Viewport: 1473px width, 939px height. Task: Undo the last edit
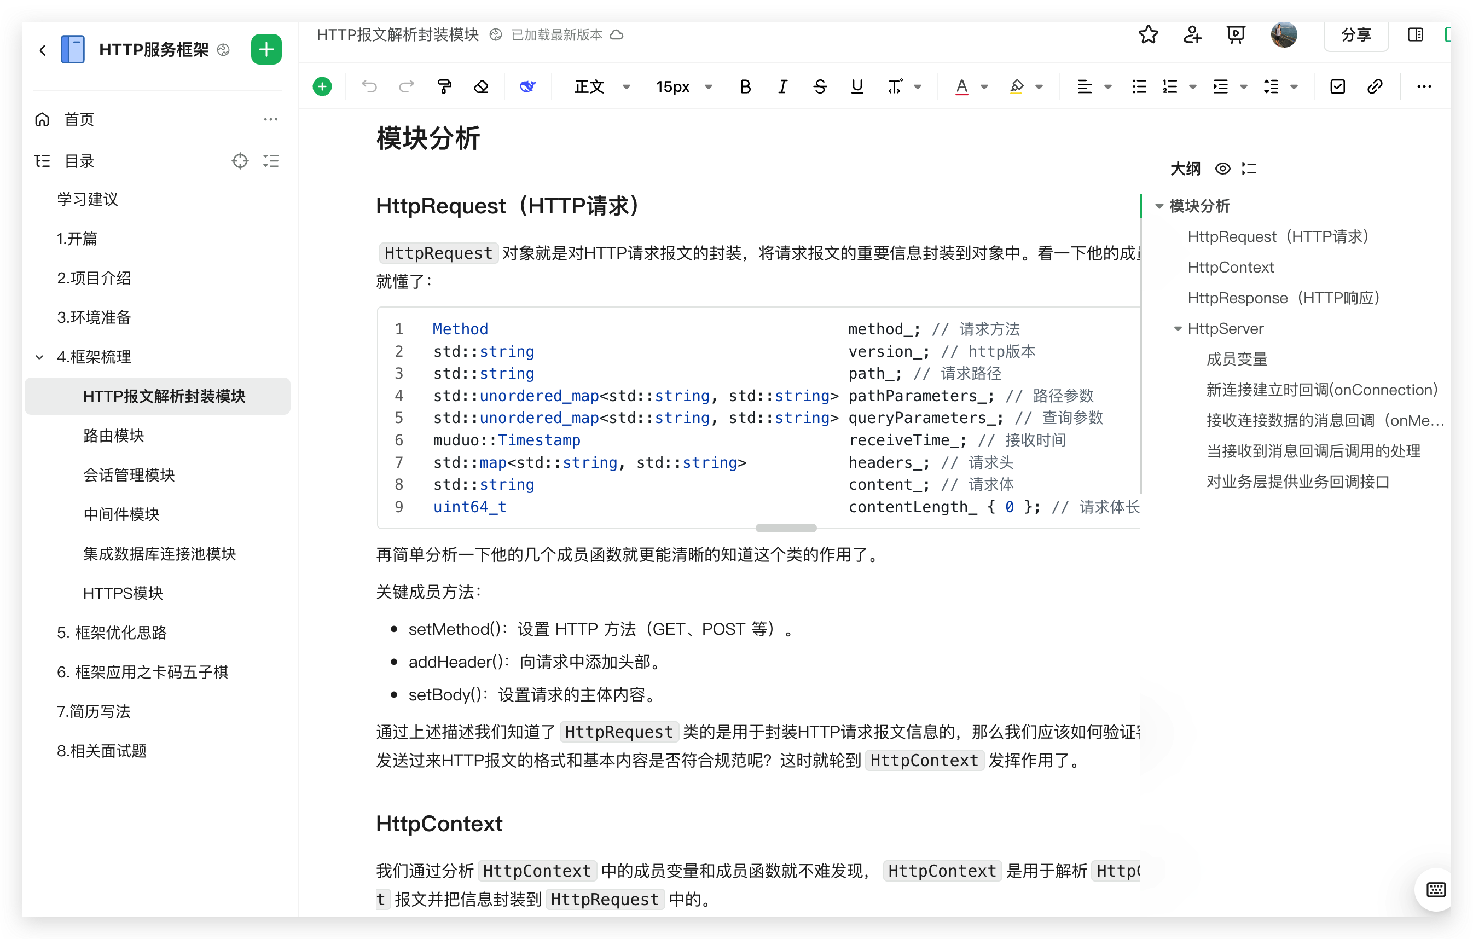(x=369, y=87)
